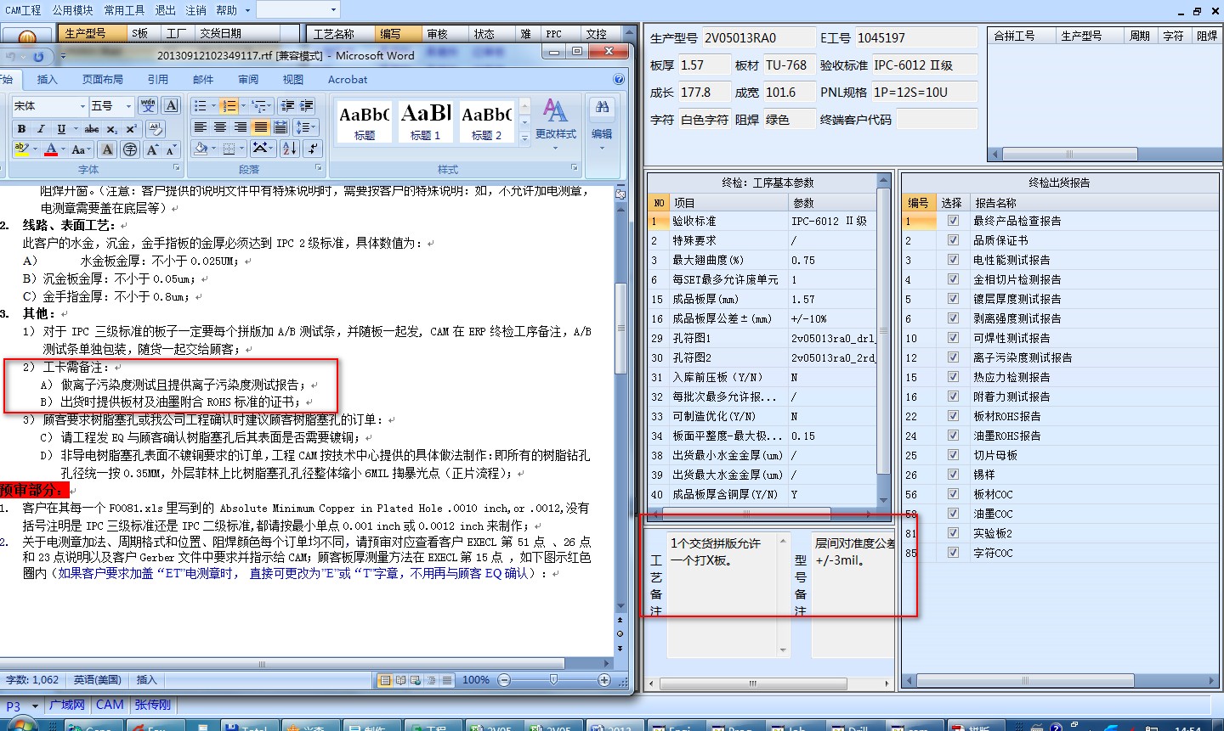This screenshot has width=1224, height=731.
Task: Apply superscript formatting
Action: pos(131,129)
